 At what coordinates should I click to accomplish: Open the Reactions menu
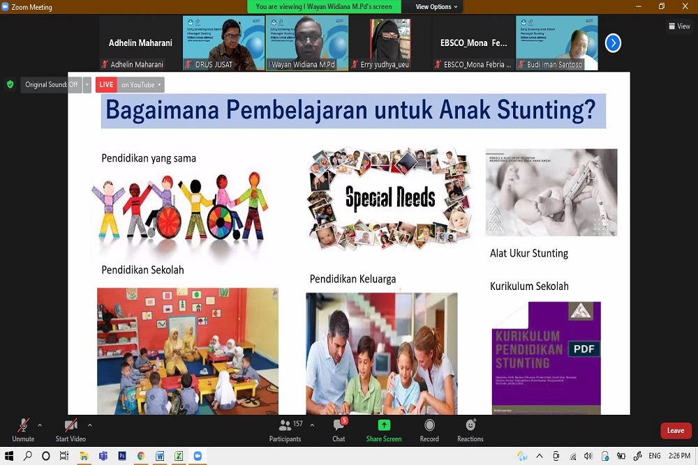[470, 430]
